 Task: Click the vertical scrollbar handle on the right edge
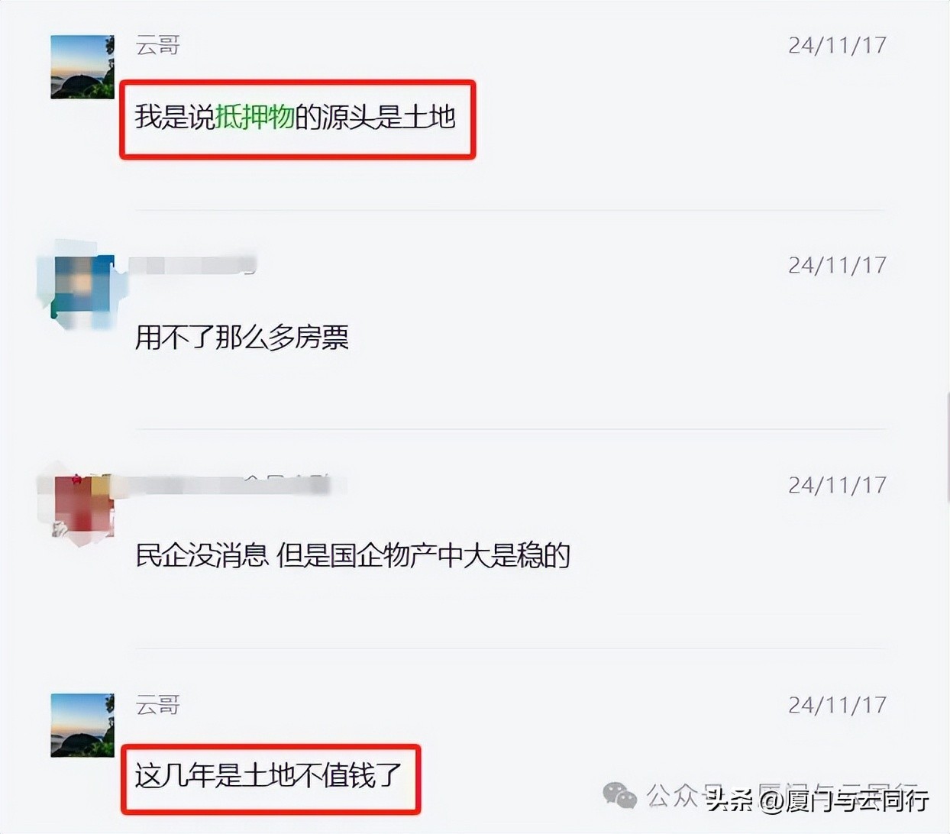click(948, 447)
